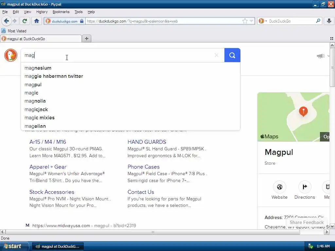Open the Edit menu
The height and width of the screenshot is (251, 335).
tap(16, 12)
